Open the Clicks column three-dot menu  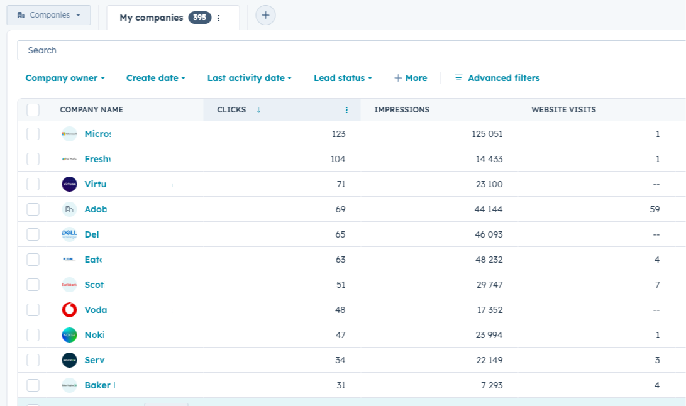coord(346,110)
